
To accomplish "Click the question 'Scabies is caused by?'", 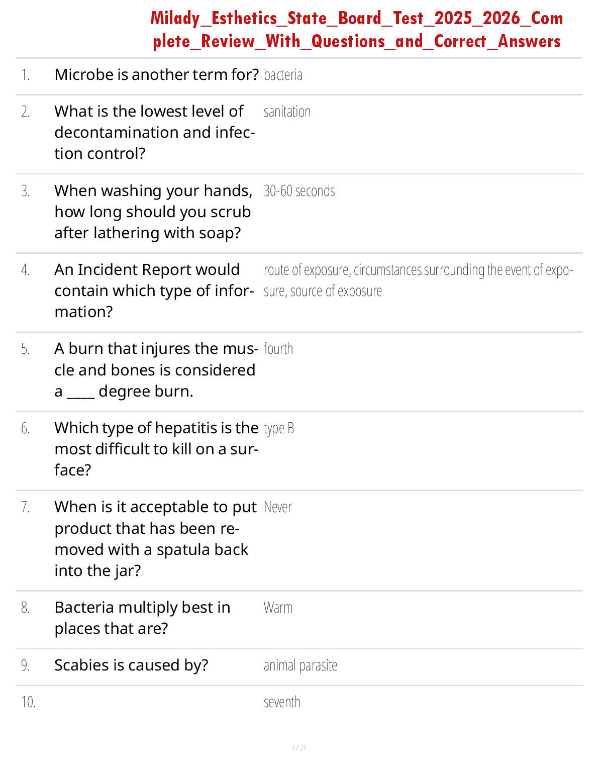I will click(131, 665).
